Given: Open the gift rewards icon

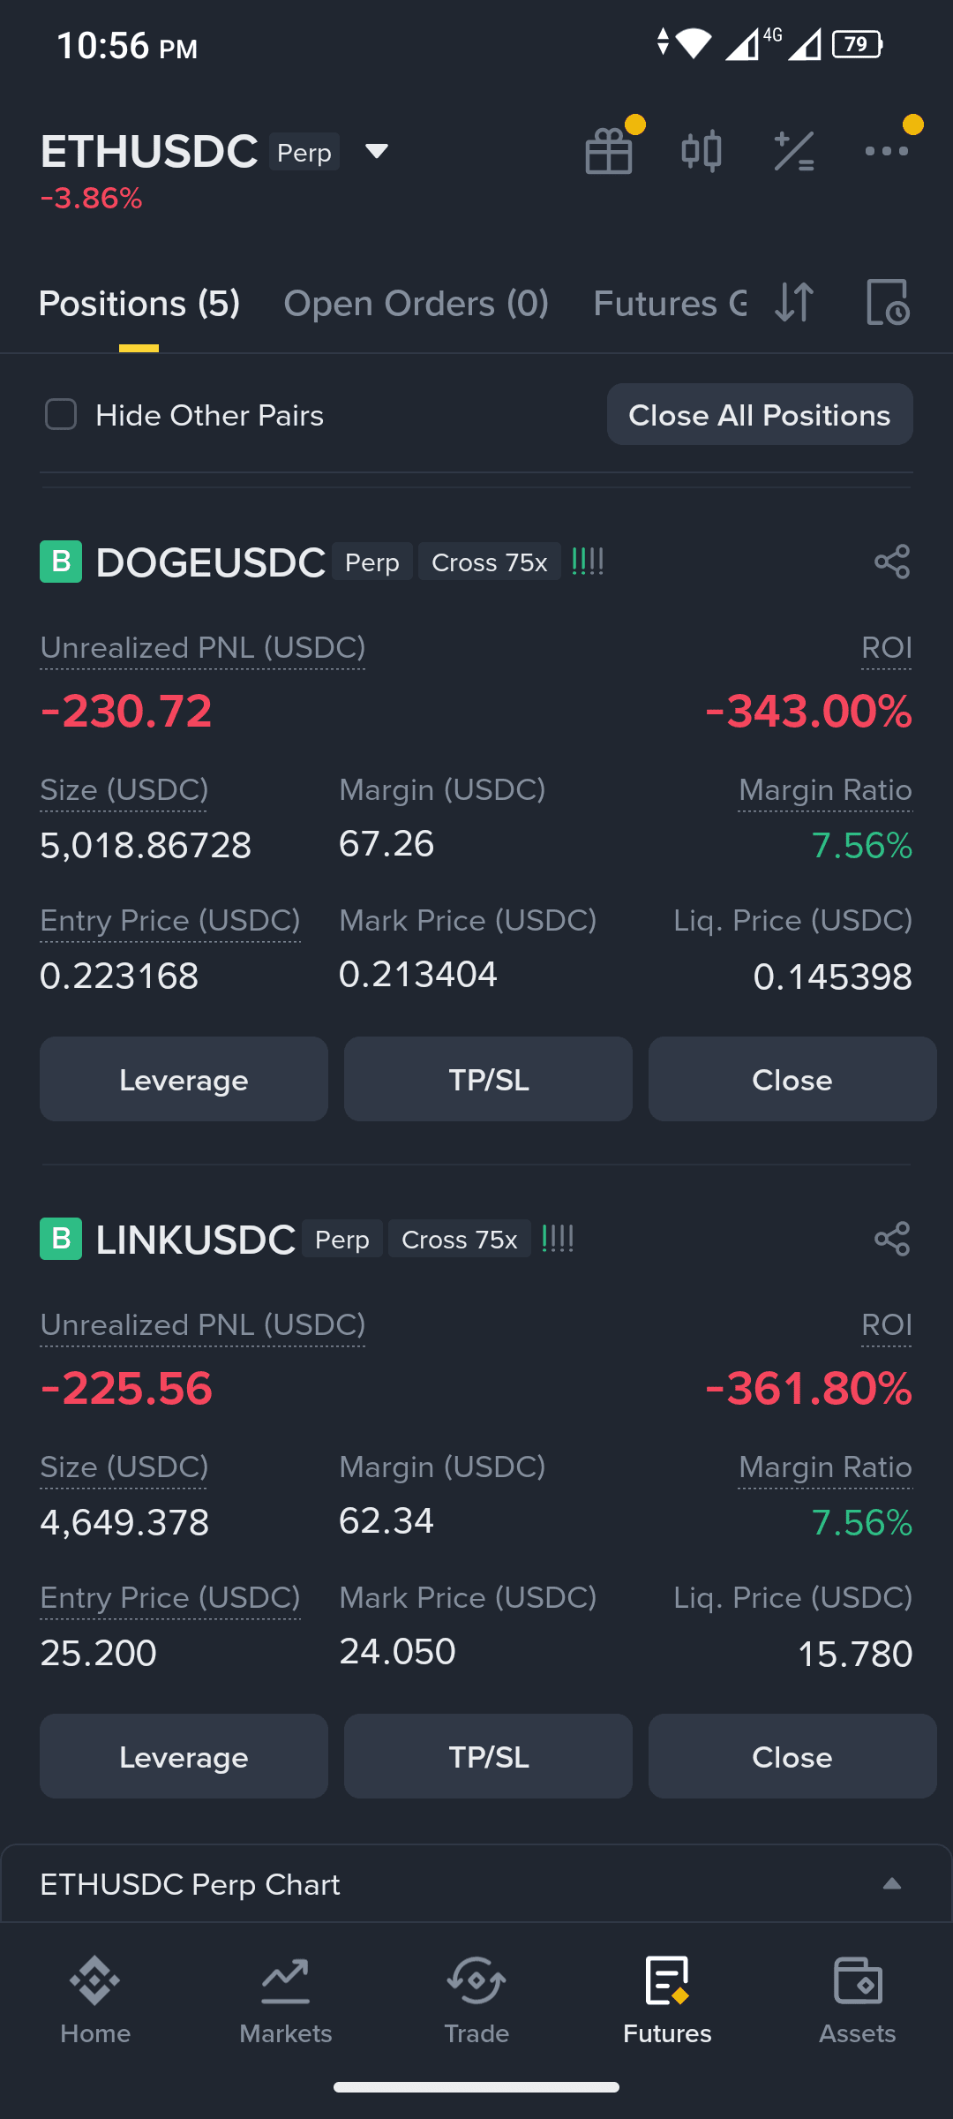Looking at the screenshot, I should [610, 150].
